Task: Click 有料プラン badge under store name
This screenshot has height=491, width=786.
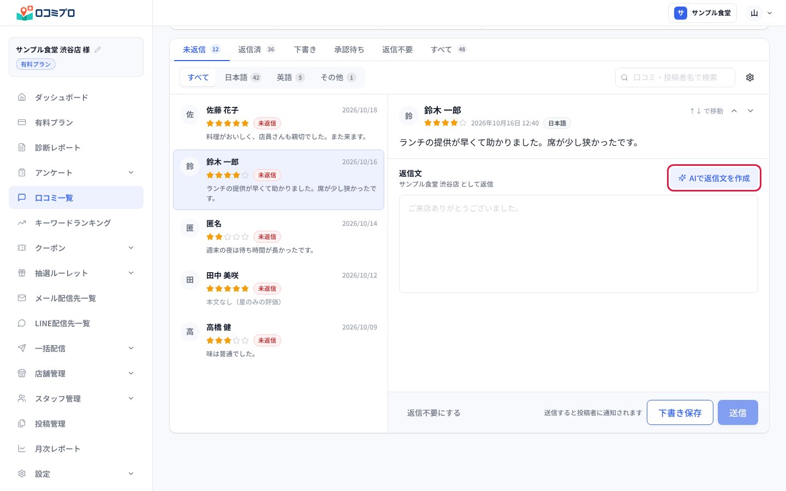Action: tap(35, 64)
